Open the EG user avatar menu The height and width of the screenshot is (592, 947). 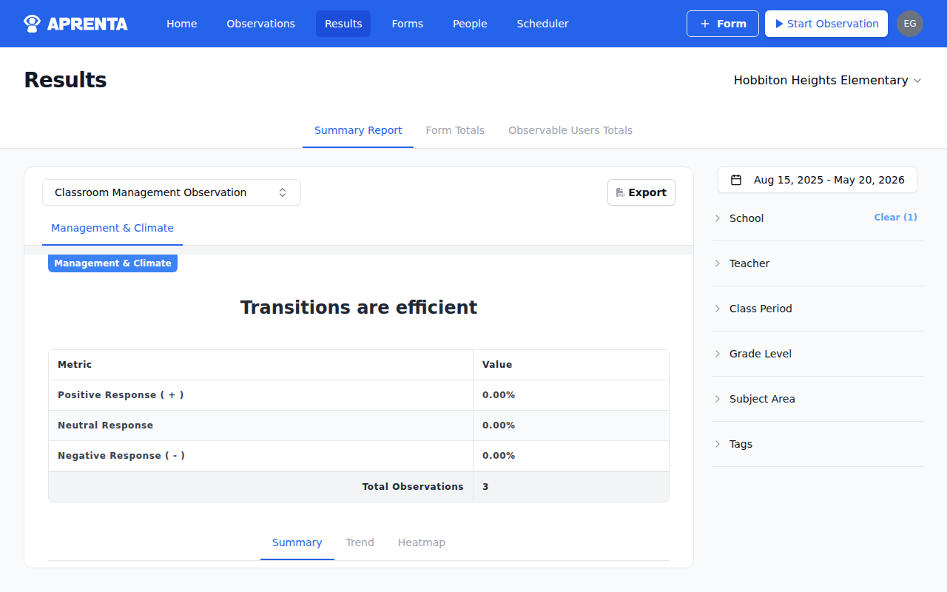tap(910, 23)
